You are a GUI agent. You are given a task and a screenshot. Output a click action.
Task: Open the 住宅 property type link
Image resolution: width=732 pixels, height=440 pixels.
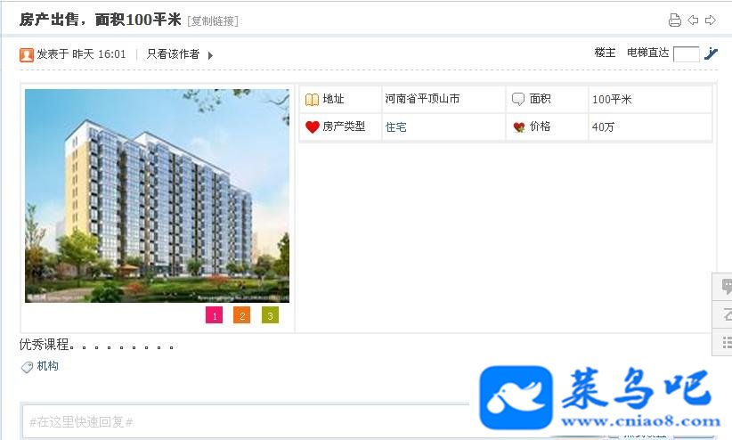(396, 127)
